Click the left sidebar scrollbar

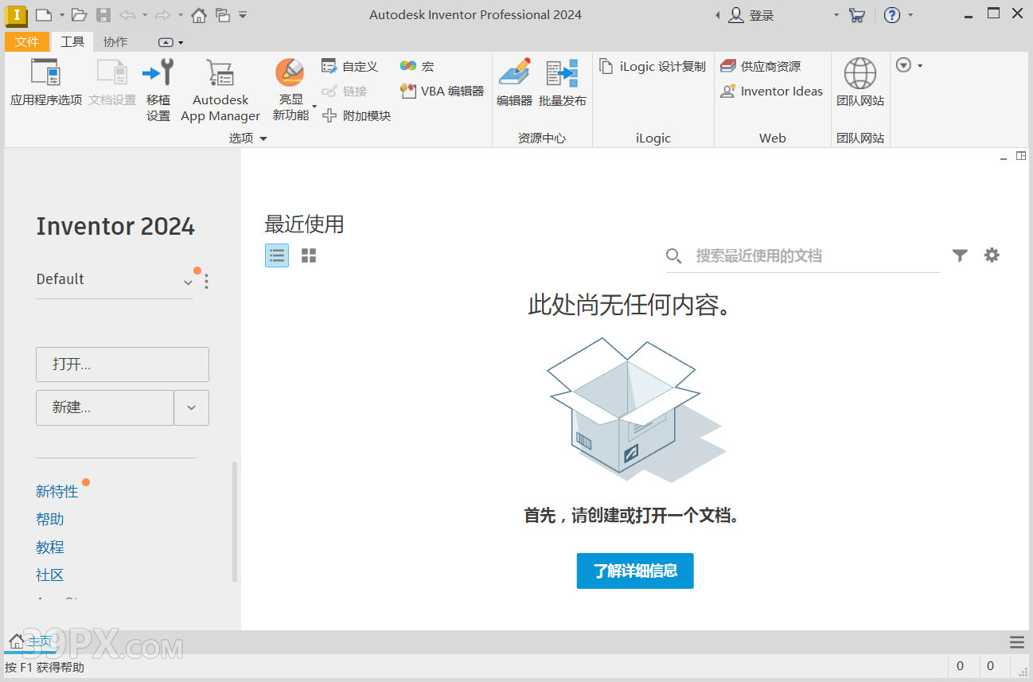pos(235,522)
